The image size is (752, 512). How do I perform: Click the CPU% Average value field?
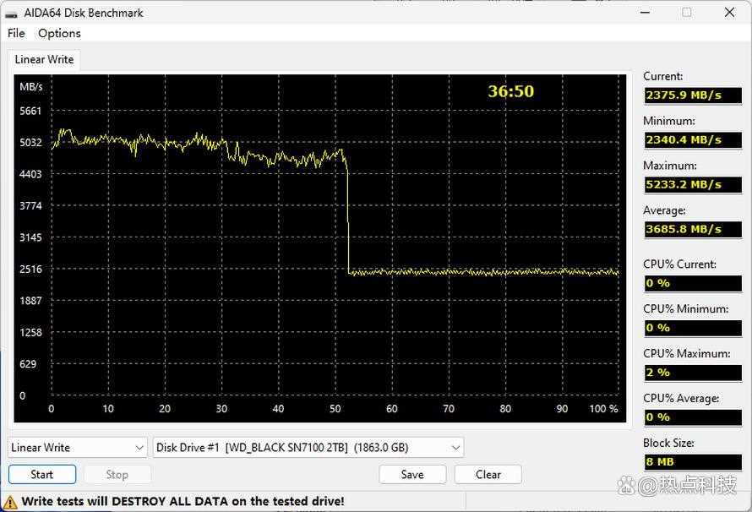point(693,417)
